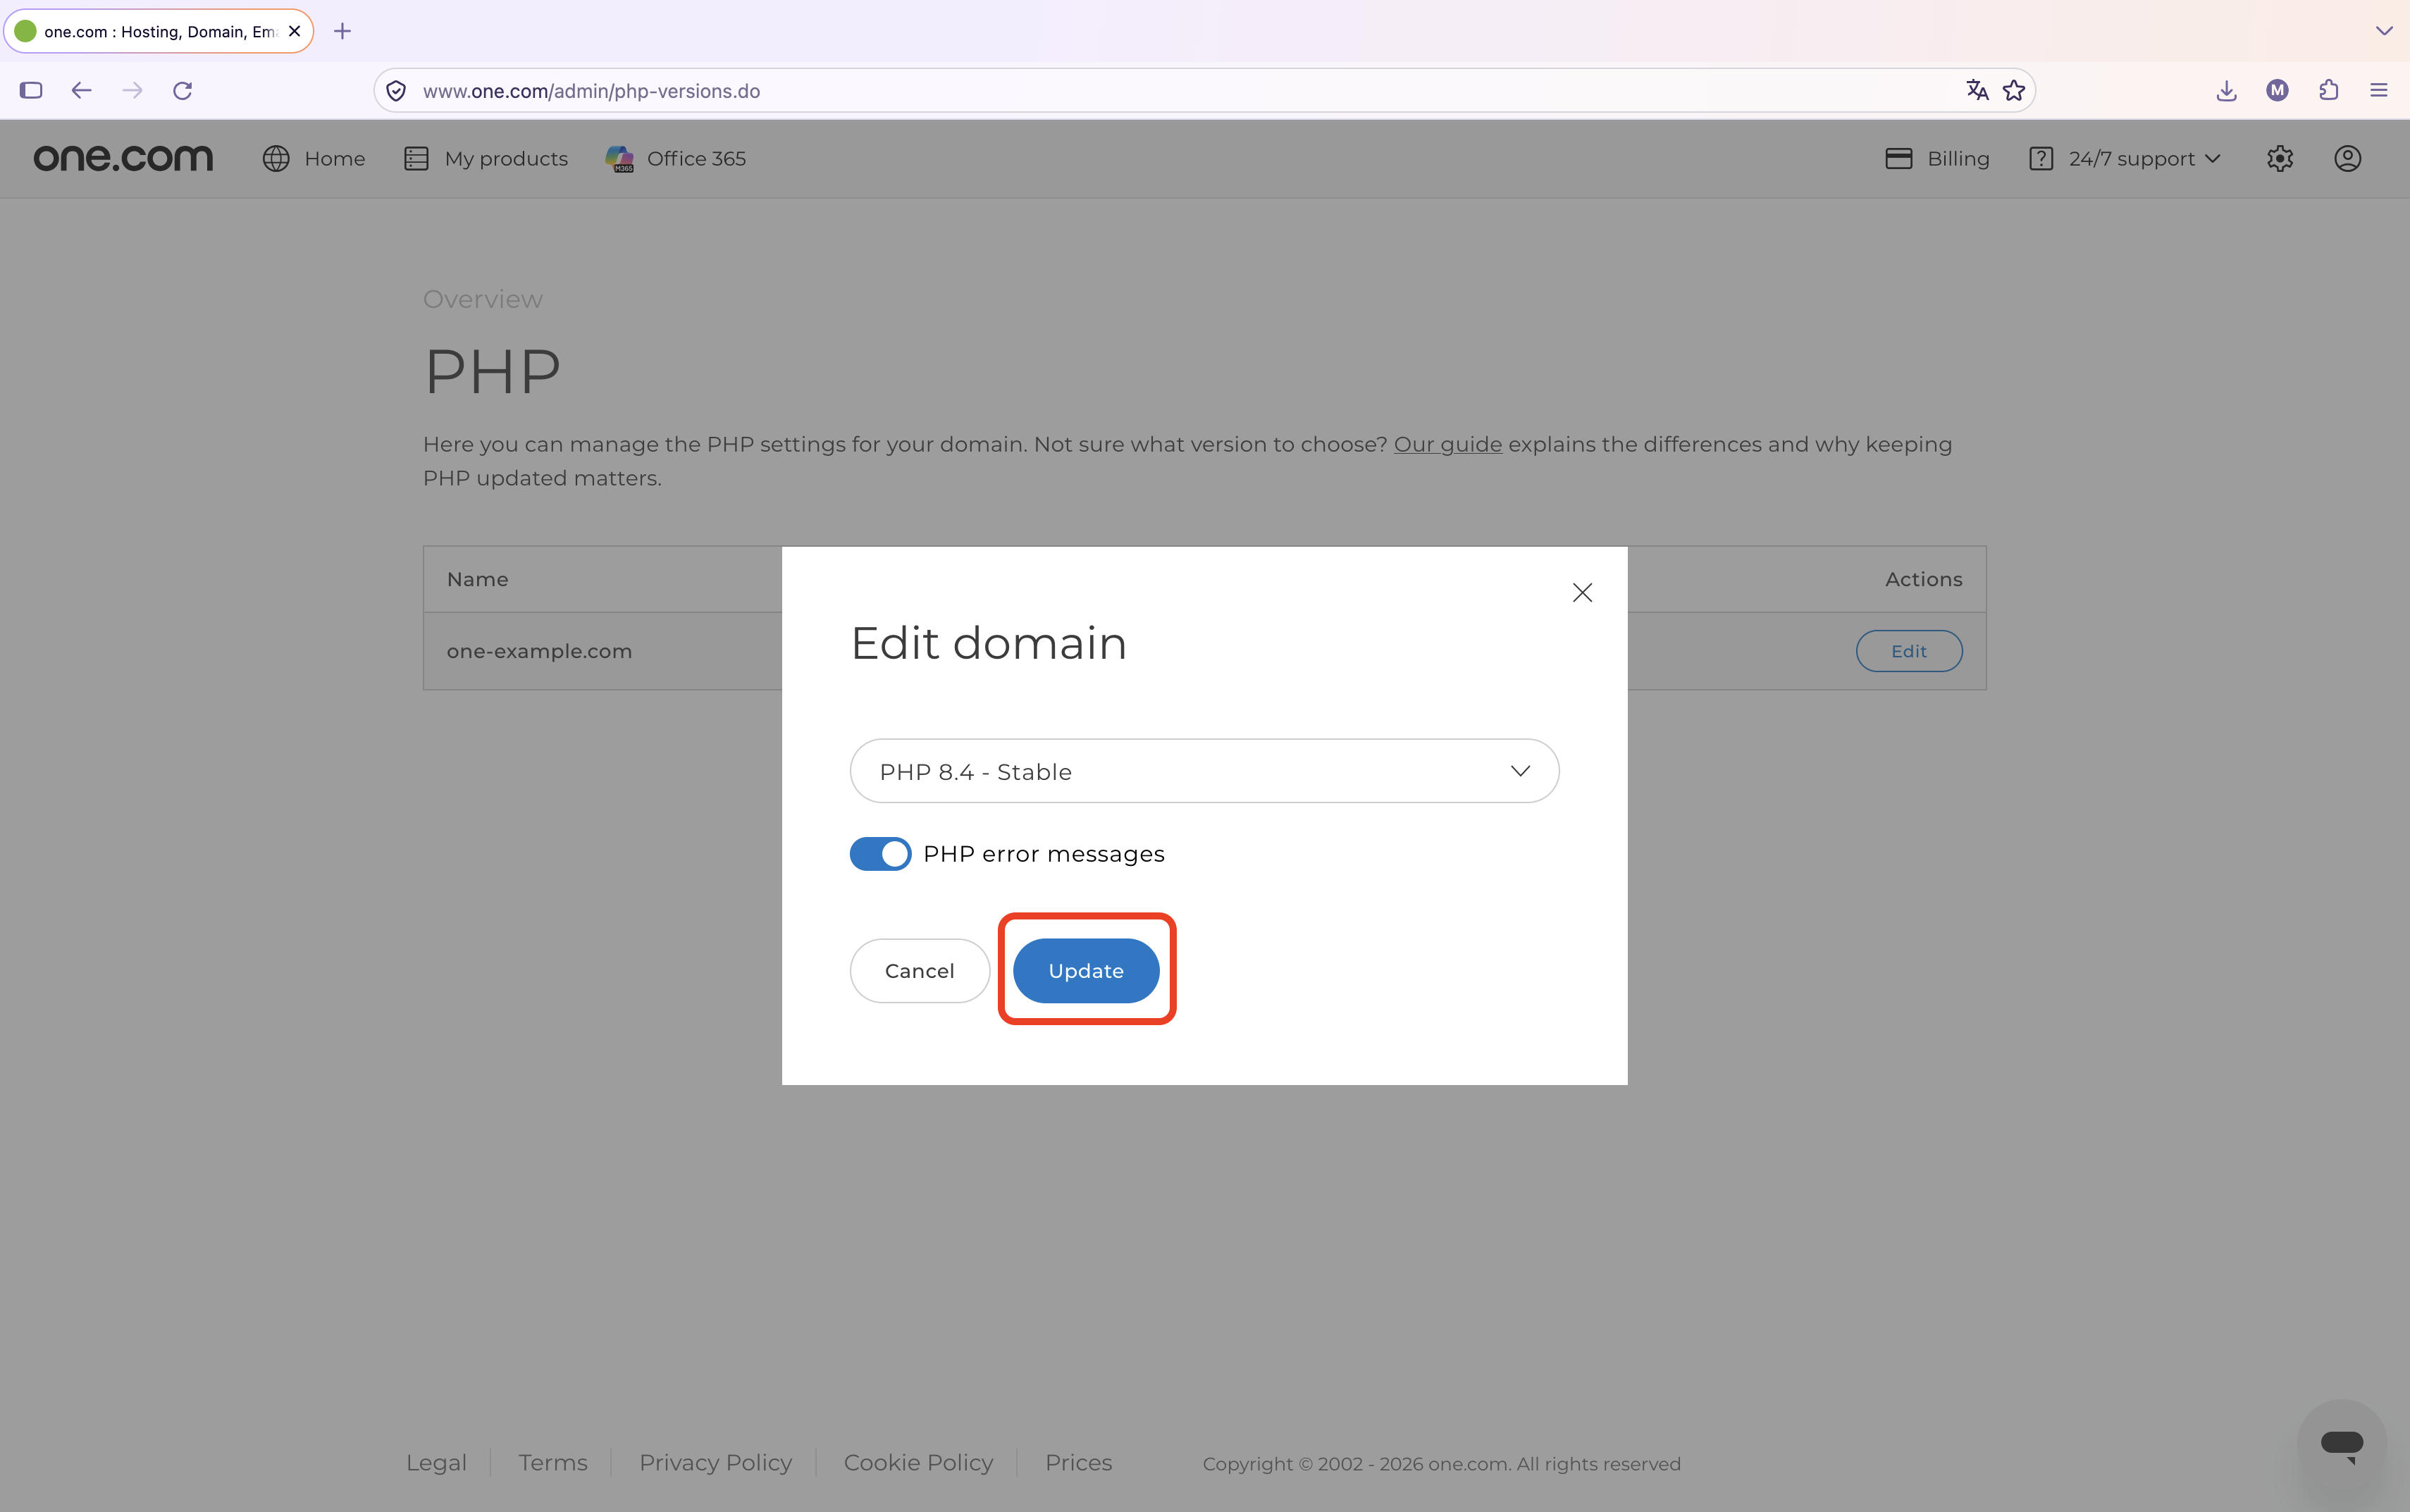Viewport: 2410px width, 1512px height.
Task: Open the chat widget bubble
Action: pyautogui.click(x=2342, y=1444)
